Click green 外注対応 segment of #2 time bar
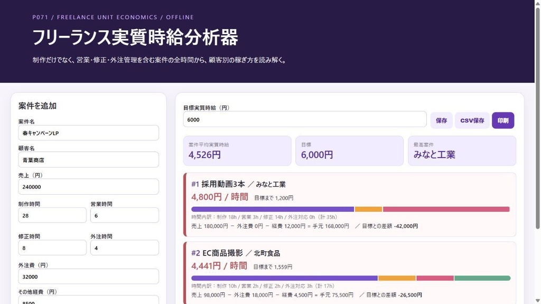Screen dimensions: 541x304 tap(482, 278)
